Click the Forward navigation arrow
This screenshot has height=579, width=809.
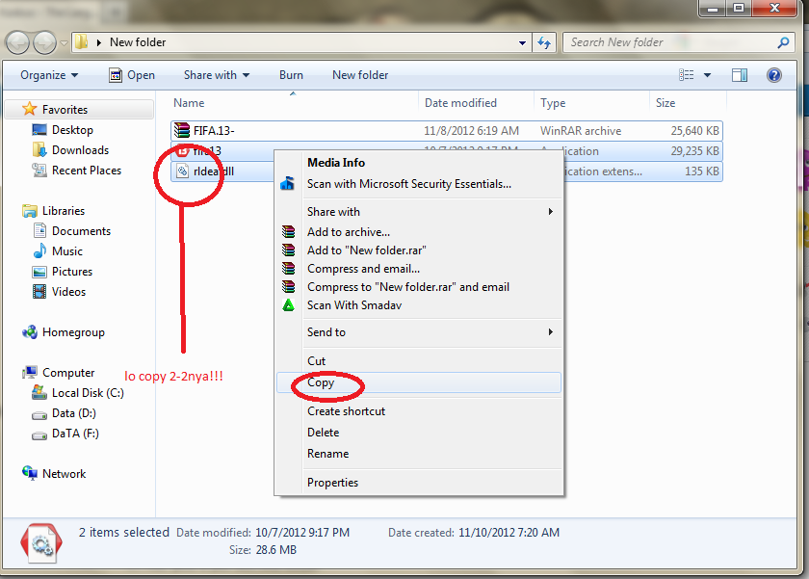click(44, 42)
